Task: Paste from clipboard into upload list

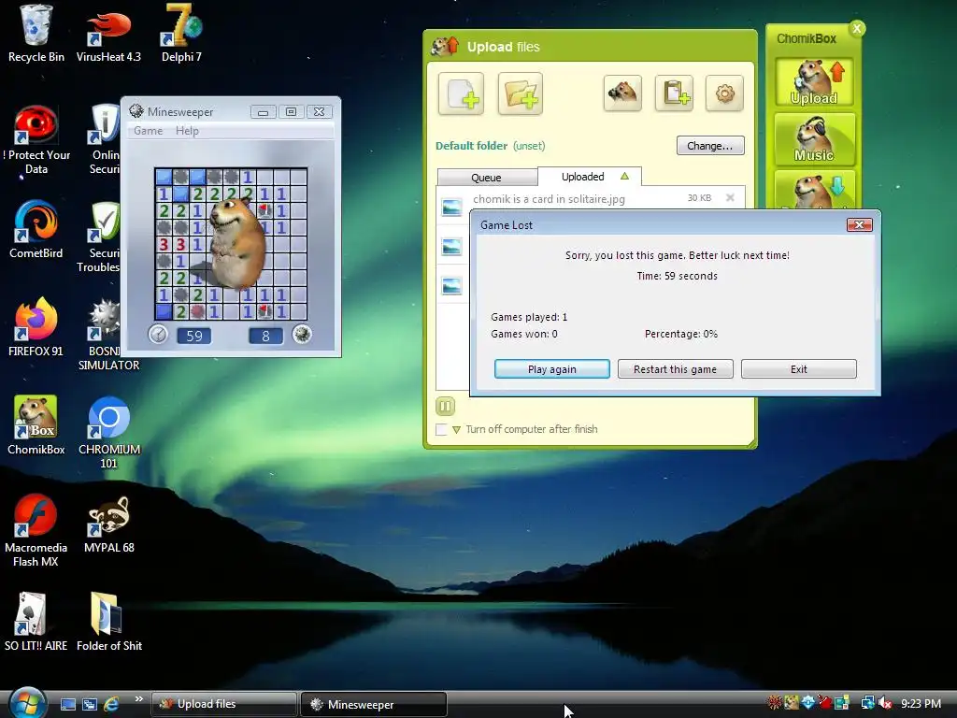Action: [674, 93]
